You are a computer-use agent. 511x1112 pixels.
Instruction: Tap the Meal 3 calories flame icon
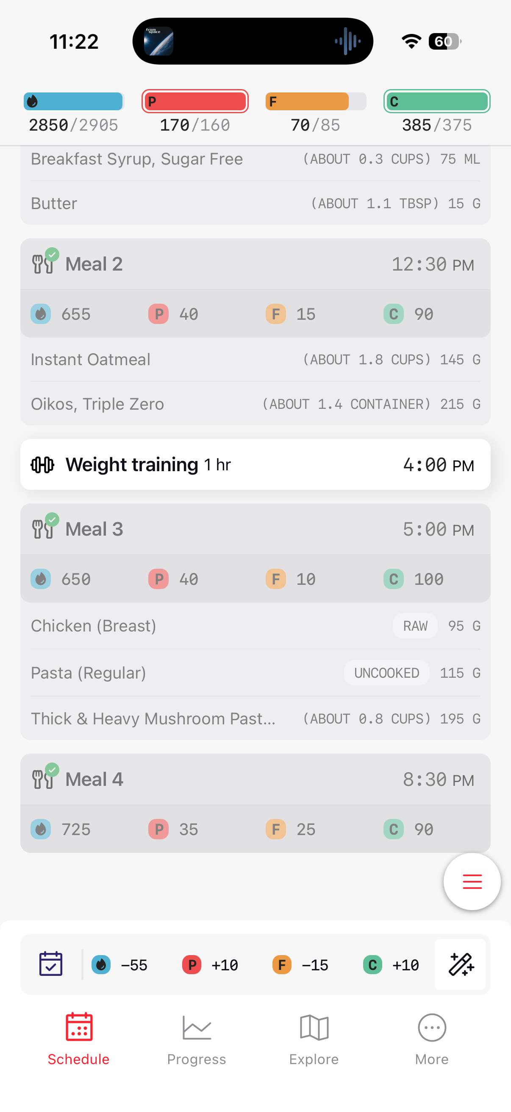[x=41, y=579]
